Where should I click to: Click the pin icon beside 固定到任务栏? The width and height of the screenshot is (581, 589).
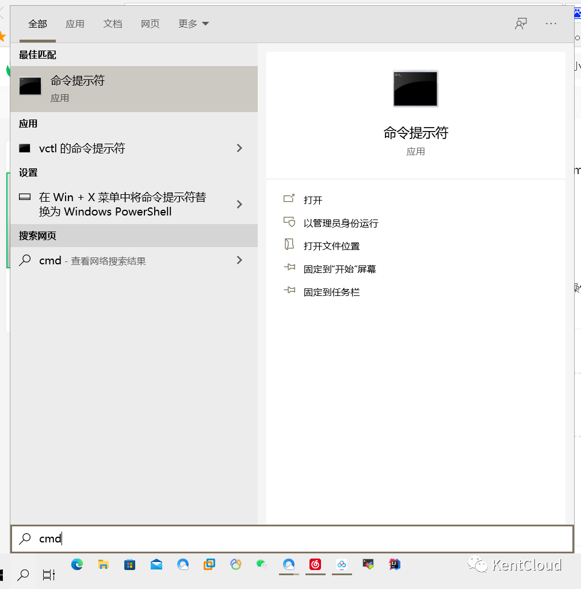[x=289, y=291]
